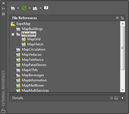Click the MapBeverages DWG icon with red X

(18, 75)
